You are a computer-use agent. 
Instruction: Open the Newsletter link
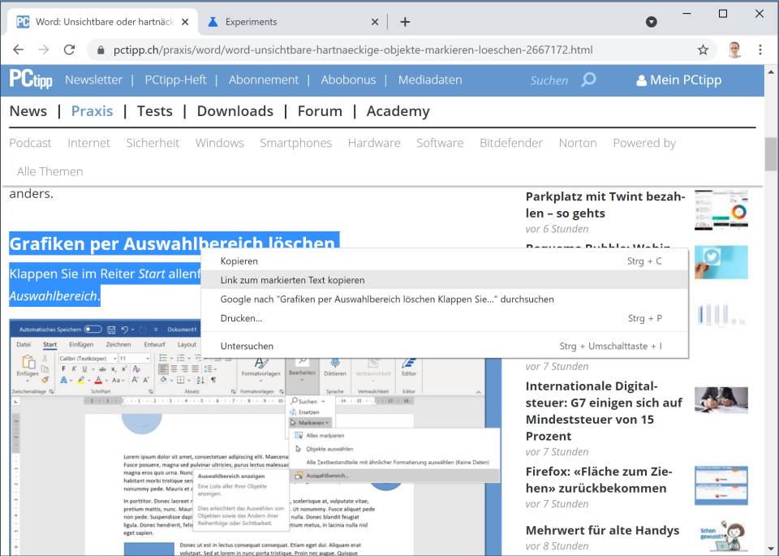pyautogui.click(x=93, y=80)
